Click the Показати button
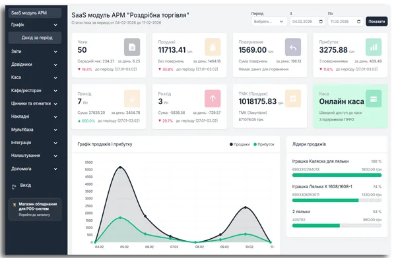 point(377,22)
